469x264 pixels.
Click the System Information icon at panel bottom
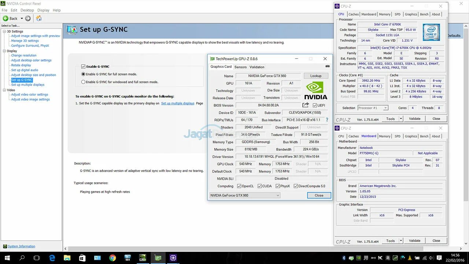(5, 246)
